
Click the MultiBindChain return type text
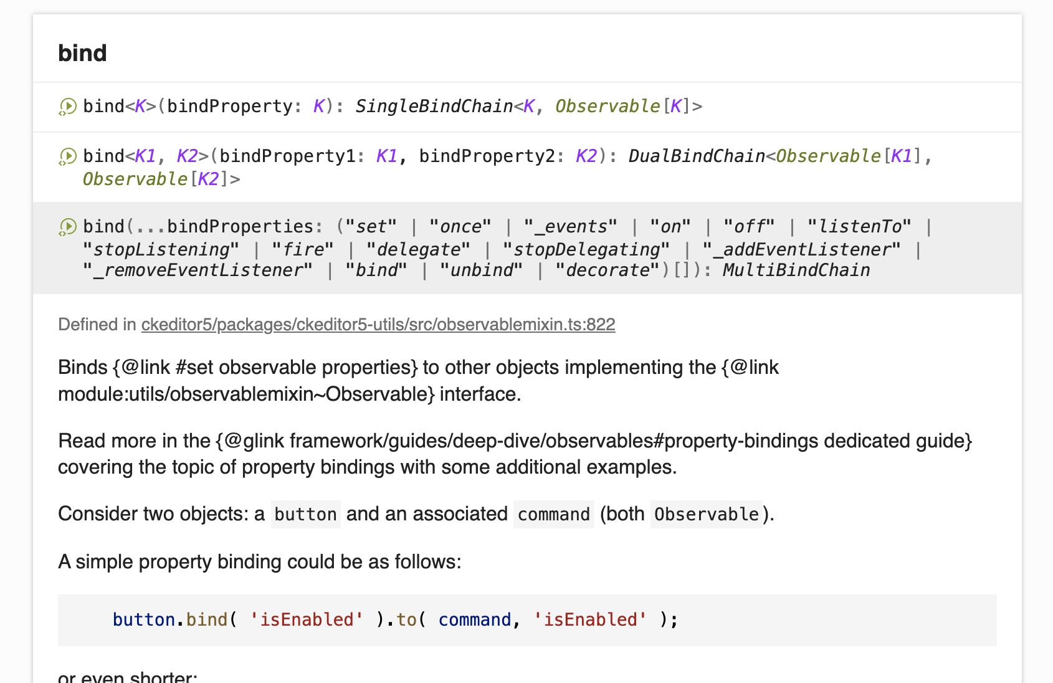point(795,270)
